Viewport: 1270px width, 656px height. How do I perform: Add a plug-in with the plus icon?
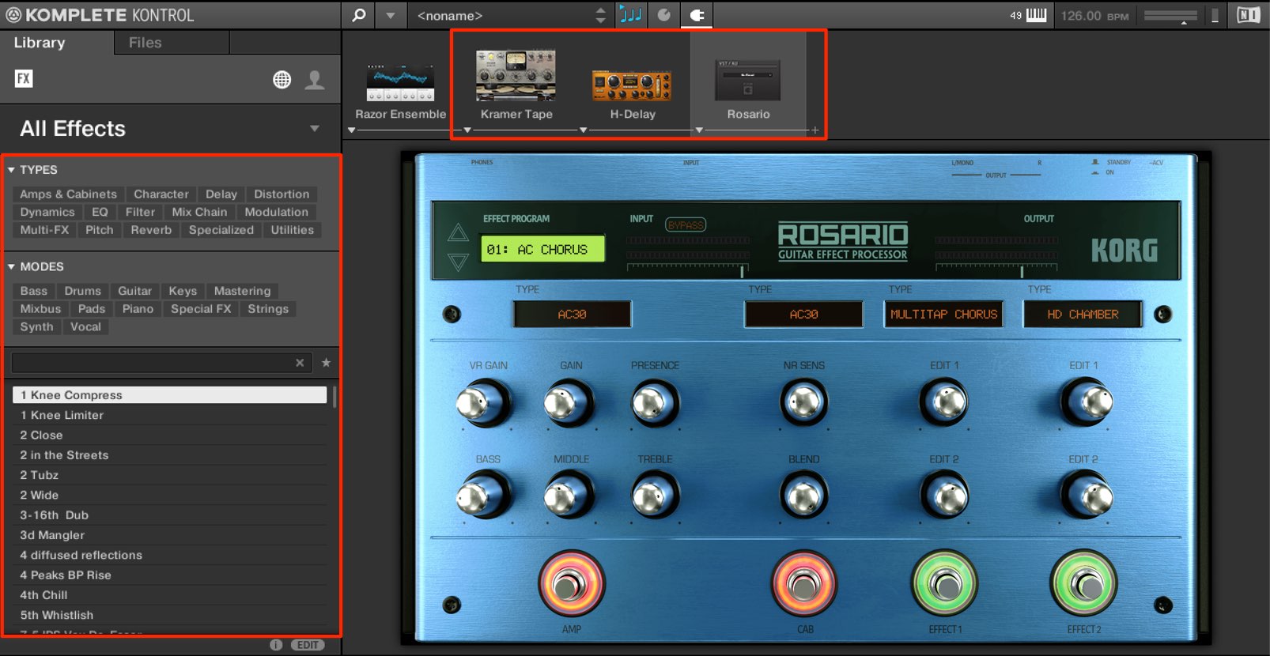[x=815, y=130]
